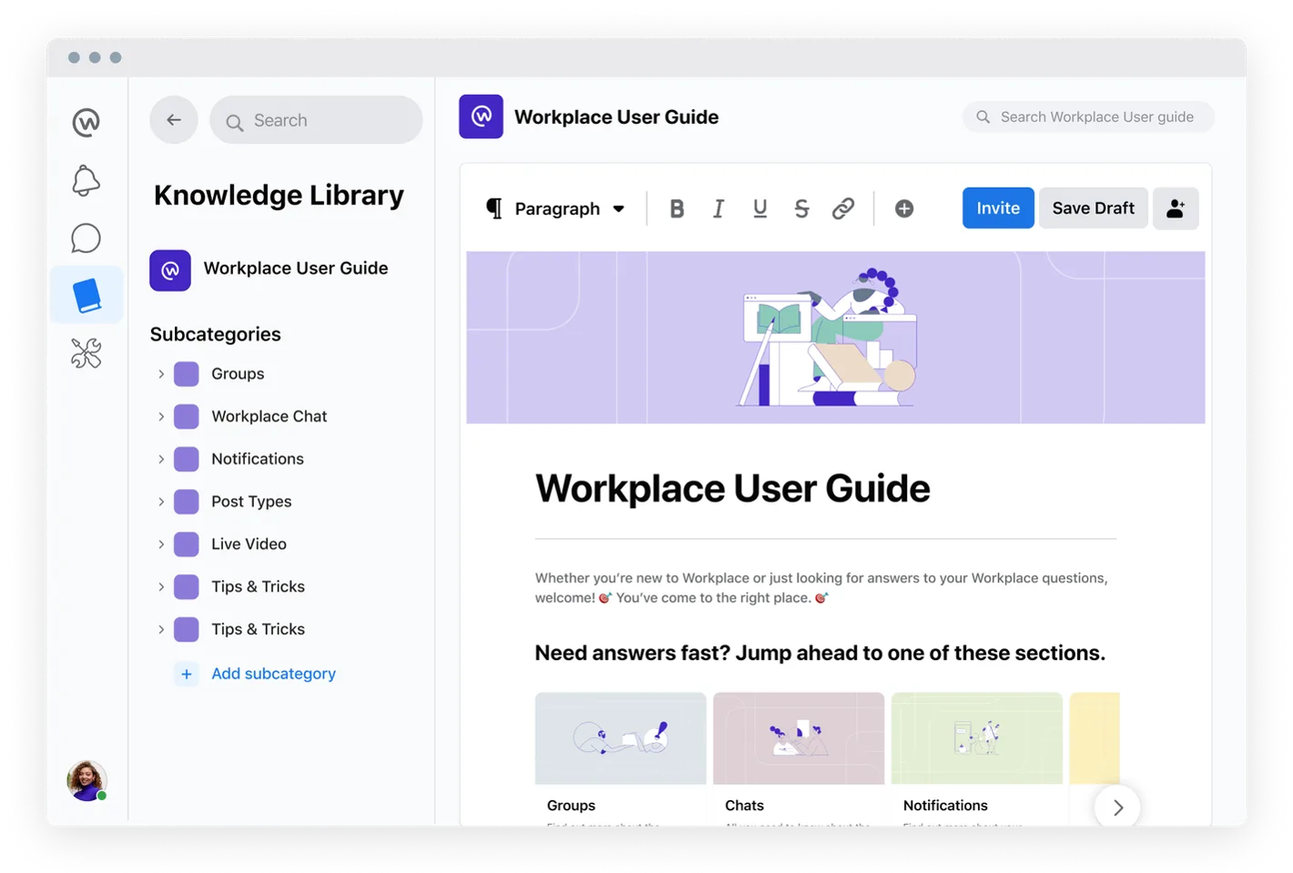The image size is (1293, 873).
Task: Insert a hyperlink with link icon
Action: [843, 208]
